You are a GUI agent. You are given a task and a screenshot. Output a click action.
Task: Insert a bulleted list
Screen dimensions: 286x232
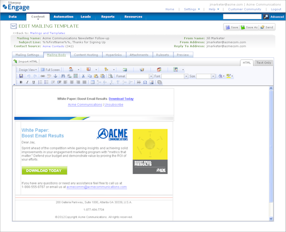click(x=46, y=82)
